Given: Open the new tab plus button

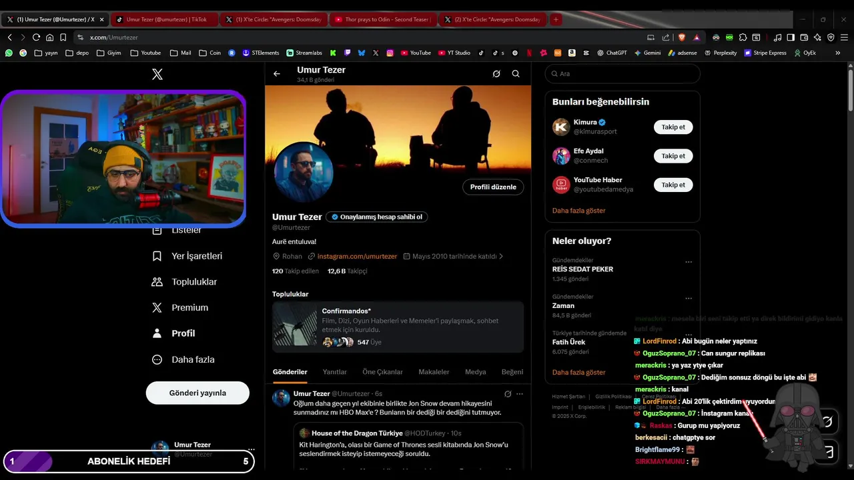Looking at the screenshot, I should click(555, 19).
